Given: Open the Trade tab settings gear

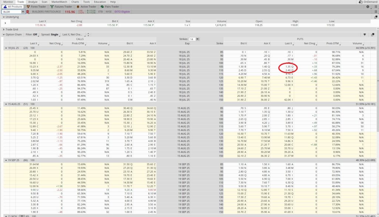Looking at the screenshot, I should [368, 7].
